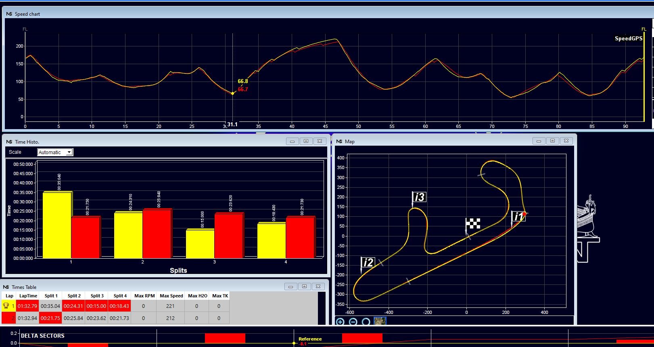Select the i2 split marker on map

368,263
